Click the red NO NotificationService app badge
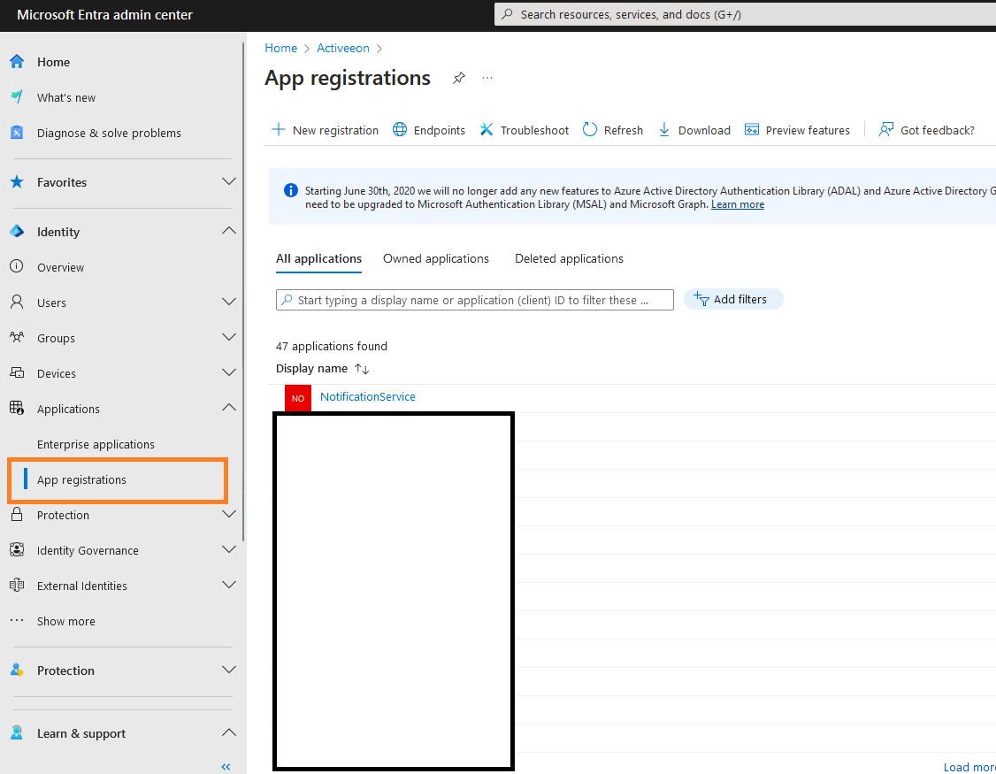 point(298,398)
